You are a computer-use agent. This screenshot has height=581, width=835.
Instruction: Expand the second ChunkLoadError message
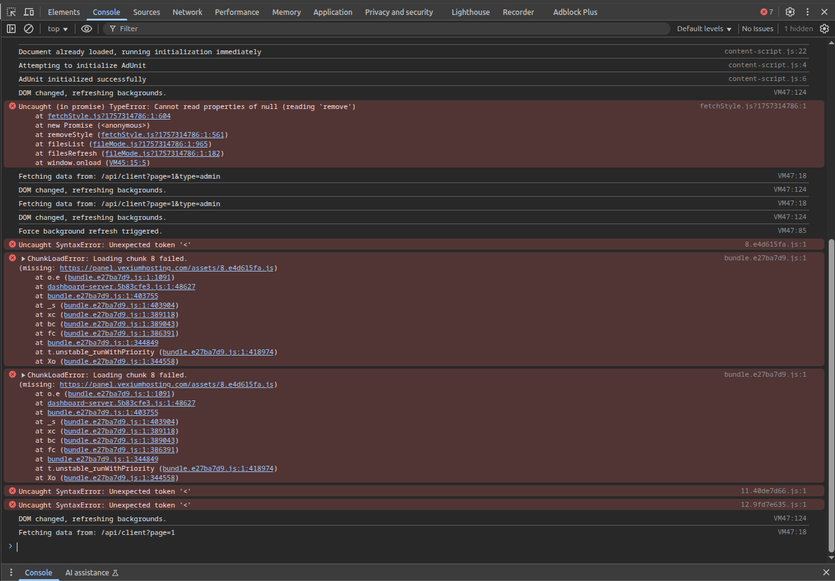[23, 376]
